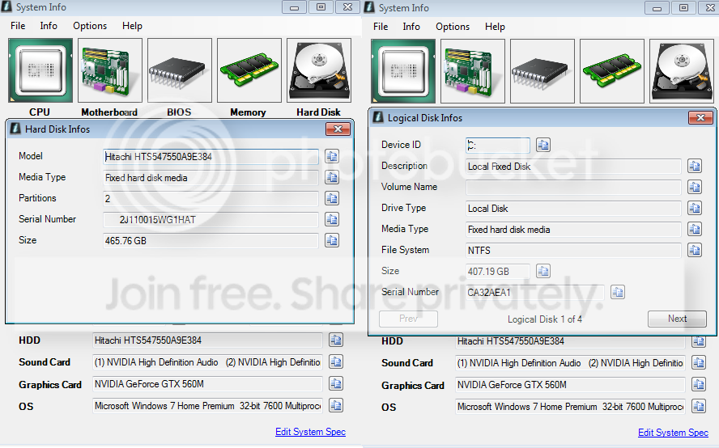Image resolution: width=719 pixels, height=448 pixels.
Task: Copy OS value in left System Info window
Action: click(336, 405)
